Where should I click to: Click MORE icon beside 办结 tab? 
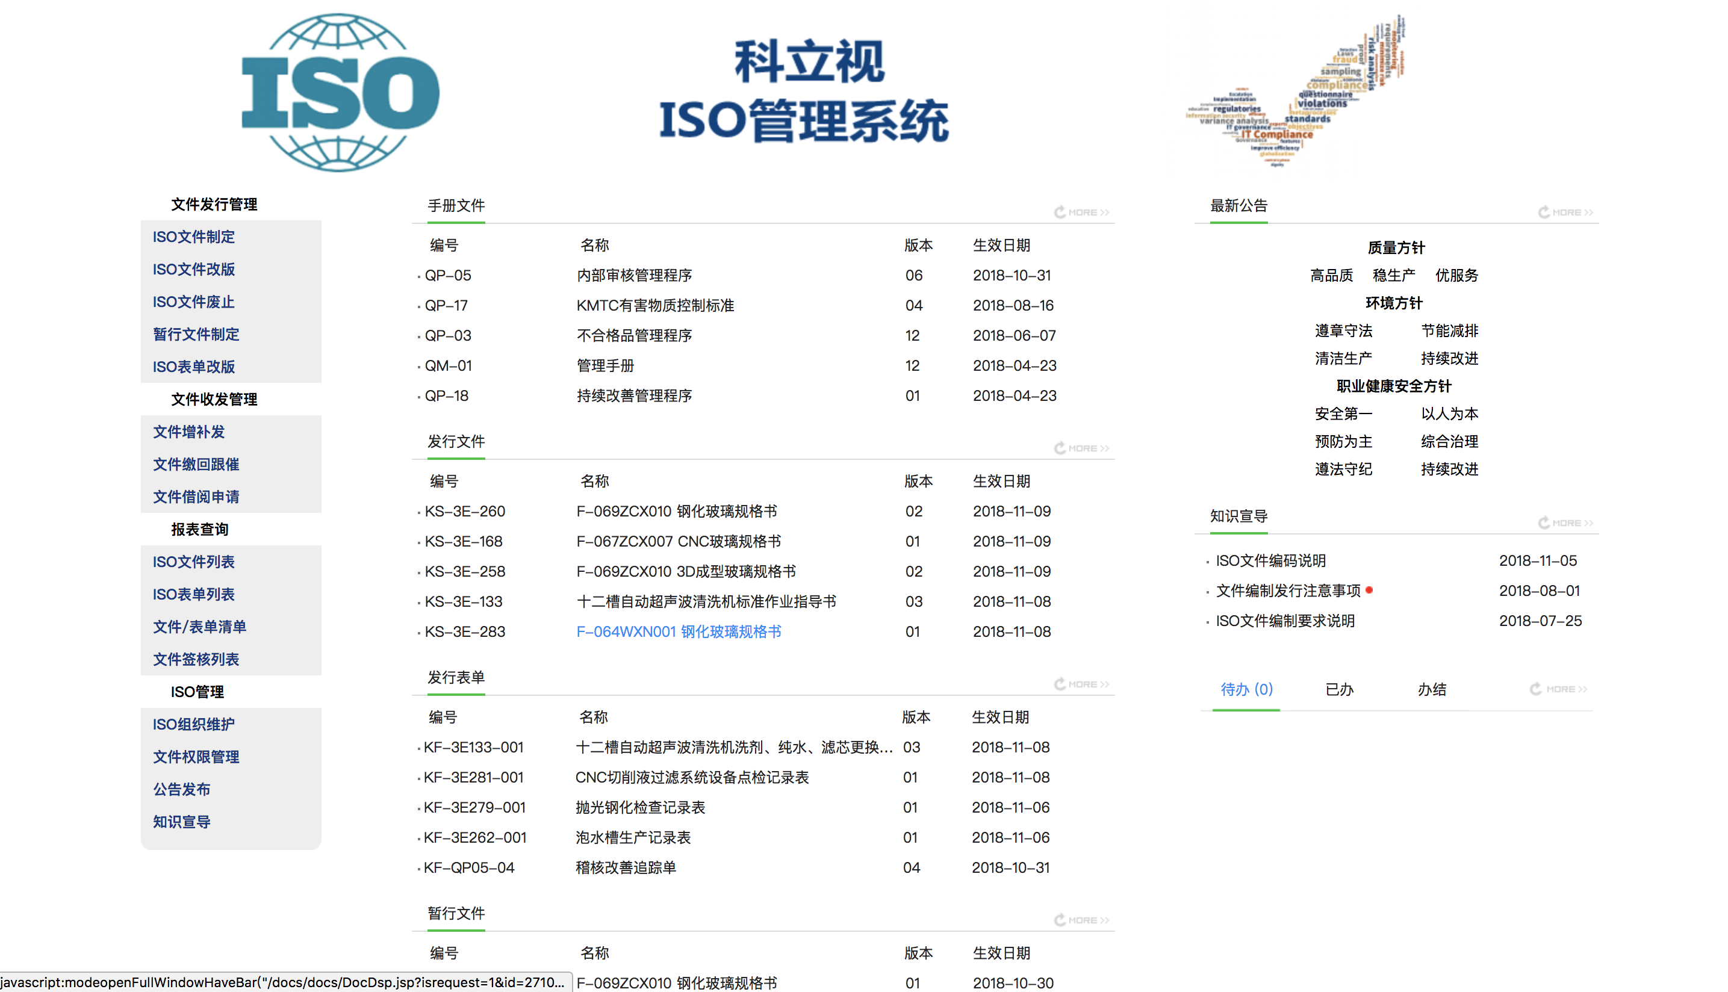click(x=1558, y=689)
